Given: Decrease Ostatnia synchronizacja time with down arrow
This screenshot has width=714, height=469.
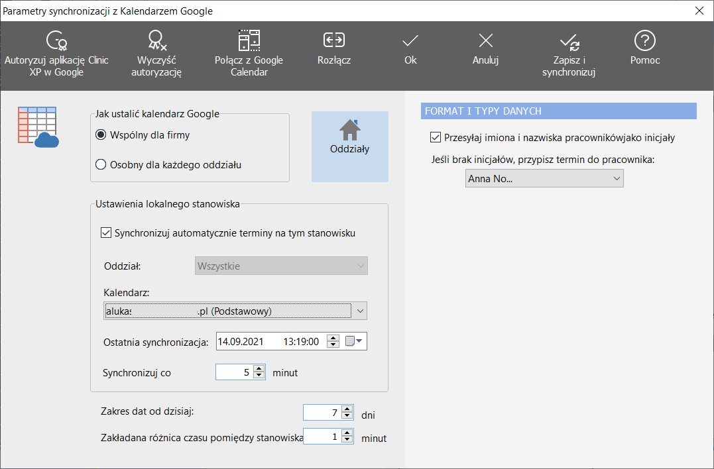Looking at the screenshot, I should pyautogui.click(x=333, y=345).
